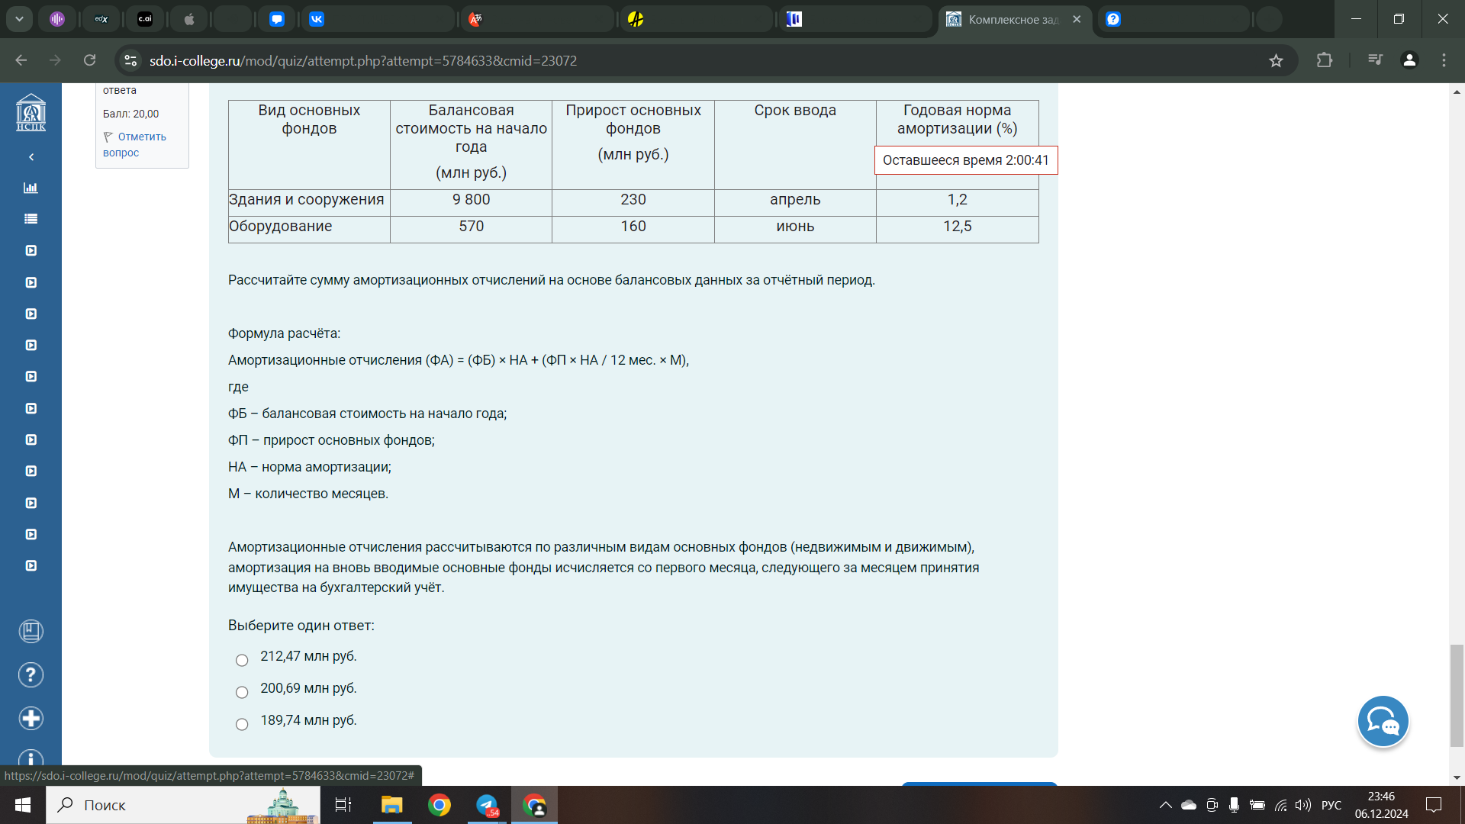
Task: Go back to previous page
Action: [x=21, y=60]
